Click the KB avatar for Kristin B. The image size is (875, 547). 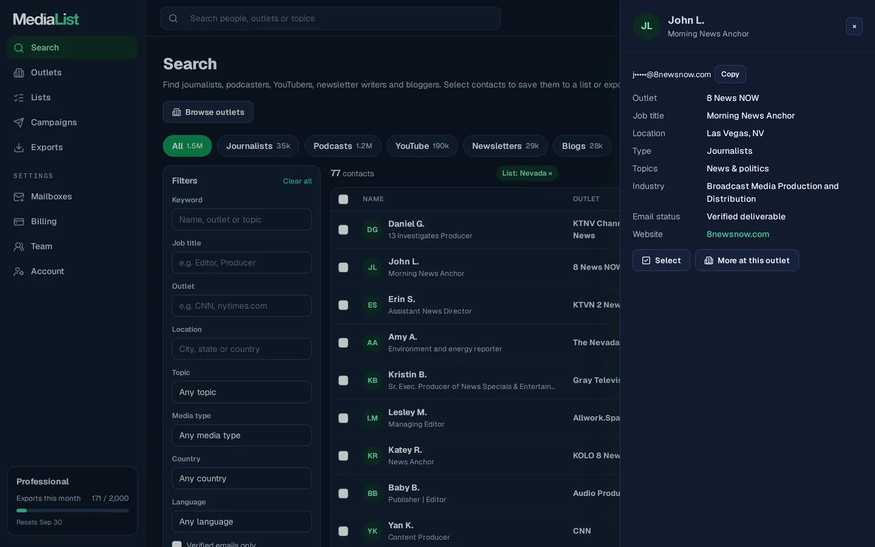click(372, 380)
